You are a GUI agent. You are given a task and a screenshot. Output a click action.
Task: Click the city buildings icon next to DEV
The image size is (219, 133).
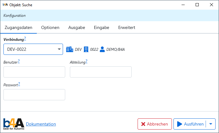coord(69,49)
